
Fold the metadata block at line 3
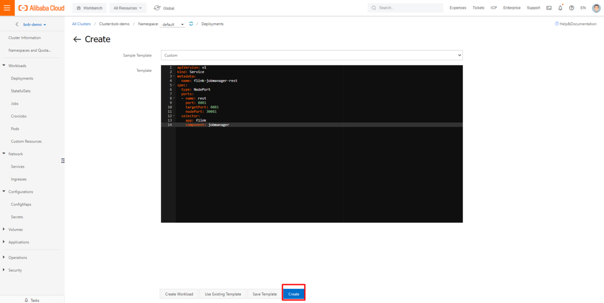coord(174,76)
